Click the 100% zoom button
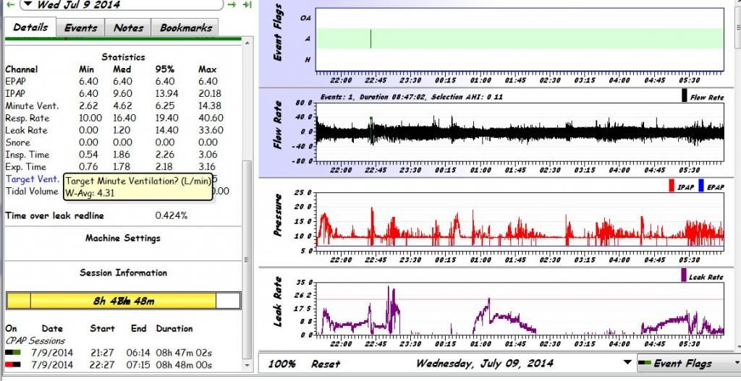The width and height of the screenshot is (741, 381). [281, 364]
